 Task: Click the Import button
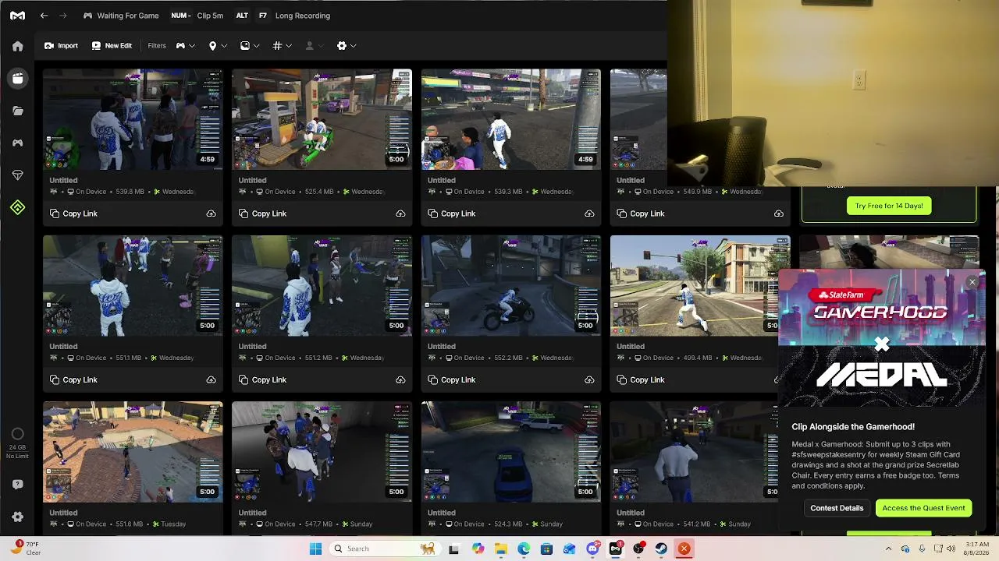tap(61, 46)
